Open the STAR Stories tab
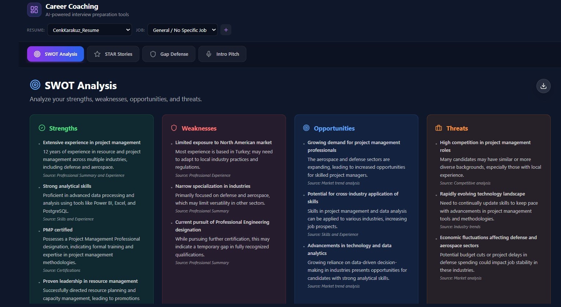The image size is (561, 307). (113, 54)
